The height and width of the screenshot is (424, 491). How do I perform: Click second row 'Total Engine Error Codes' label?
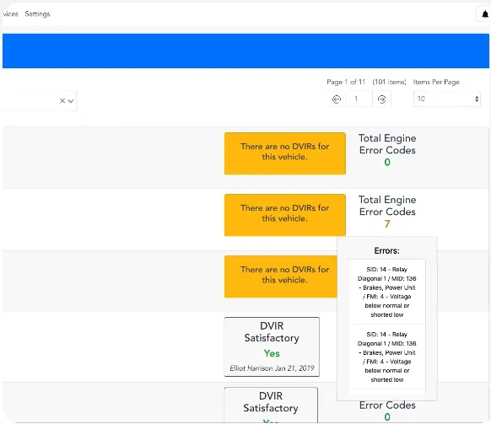[x=387, y=206]
